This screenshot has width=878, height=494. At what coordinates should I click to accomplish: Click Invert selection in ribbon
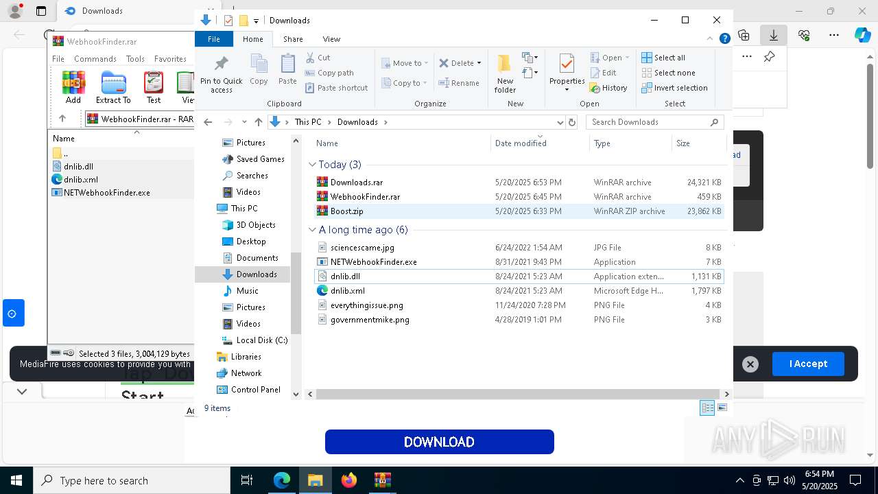coord(674,88)
